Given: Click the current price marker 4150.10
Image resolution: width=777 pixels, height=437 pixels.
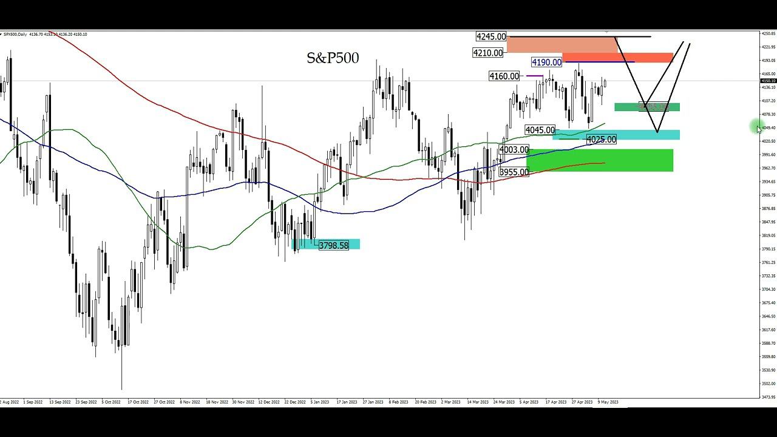Looking at the screenshot, I should 769,81.
